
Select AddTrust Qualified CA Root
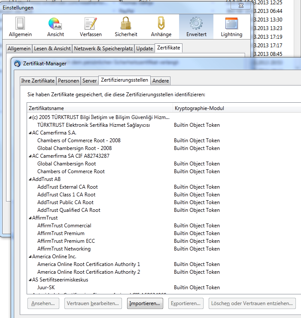(x=69, y=210)
